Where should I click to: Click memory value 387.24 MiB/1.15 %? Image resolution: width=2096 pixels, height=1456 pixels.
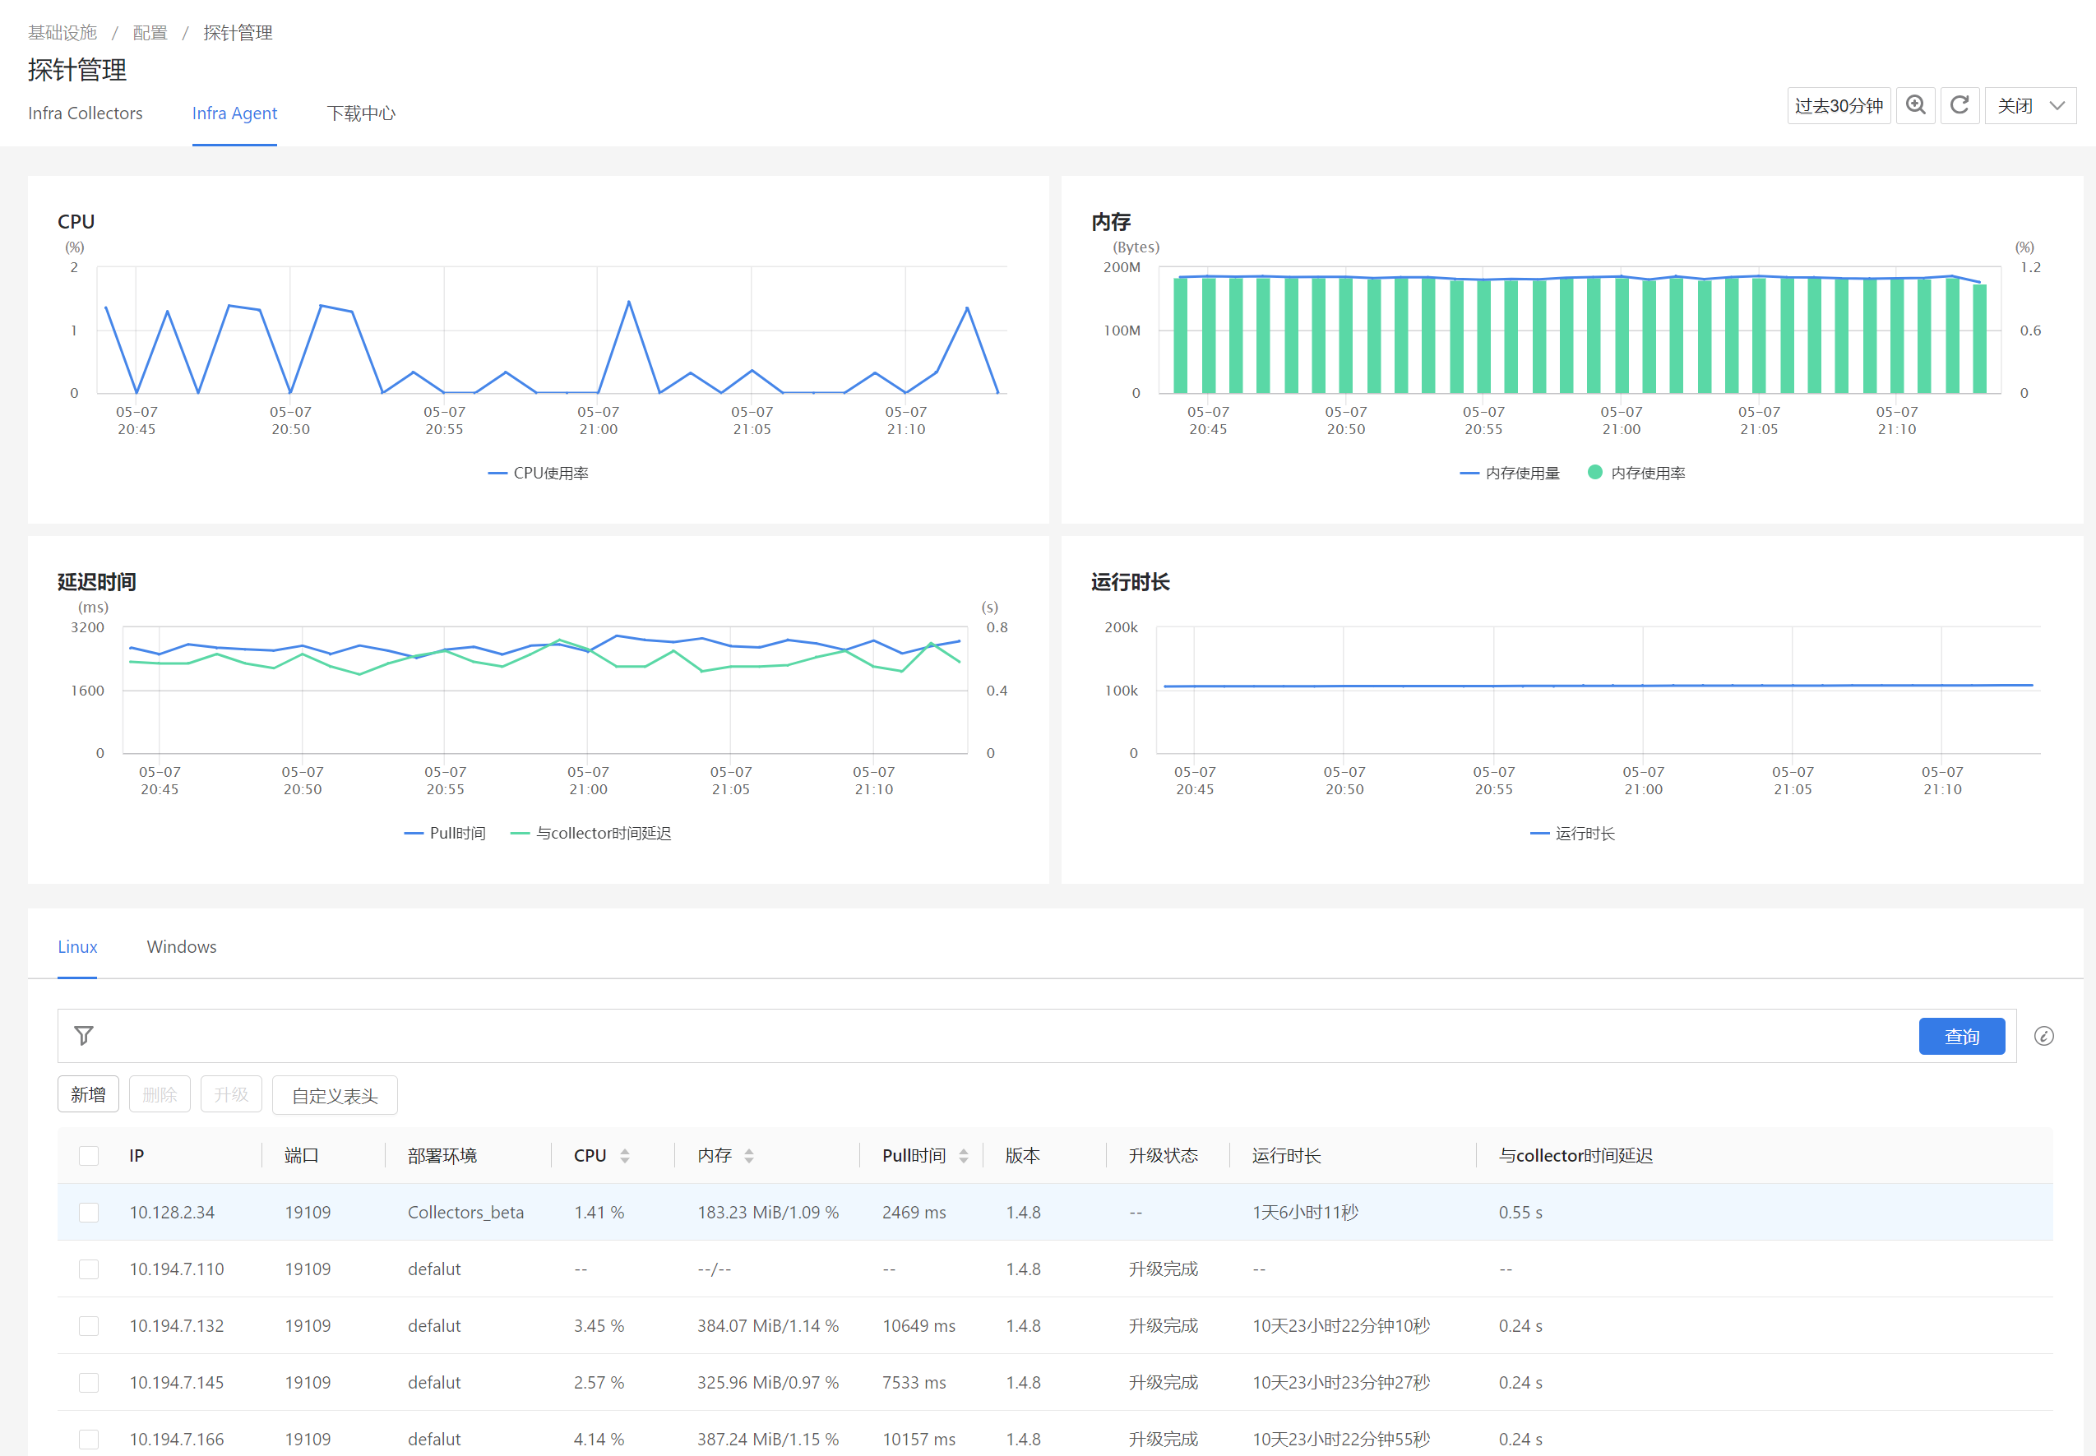point(768,1439)
